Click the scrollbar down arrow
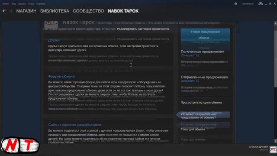277x156 pixels. [275, 141]
